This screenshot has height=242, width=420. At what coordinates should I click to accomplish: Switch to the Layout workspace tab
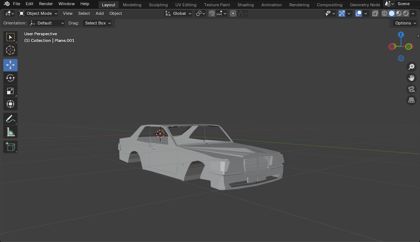pos(108,5)
